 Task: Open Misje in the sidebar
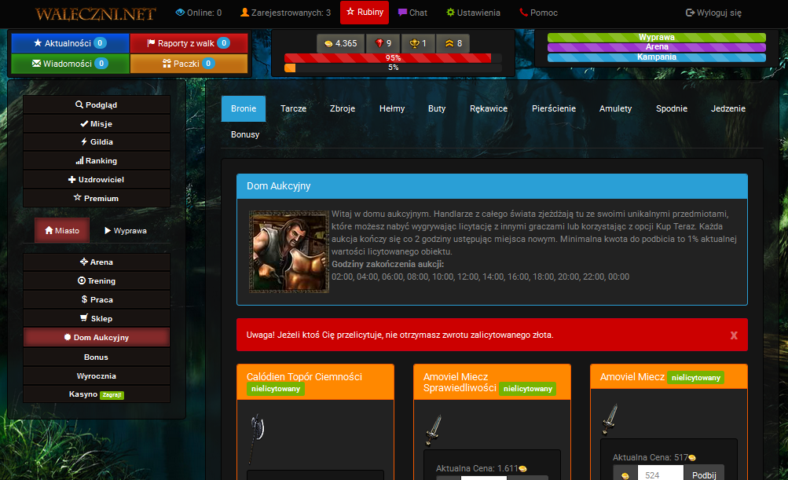tap(97, 123)
